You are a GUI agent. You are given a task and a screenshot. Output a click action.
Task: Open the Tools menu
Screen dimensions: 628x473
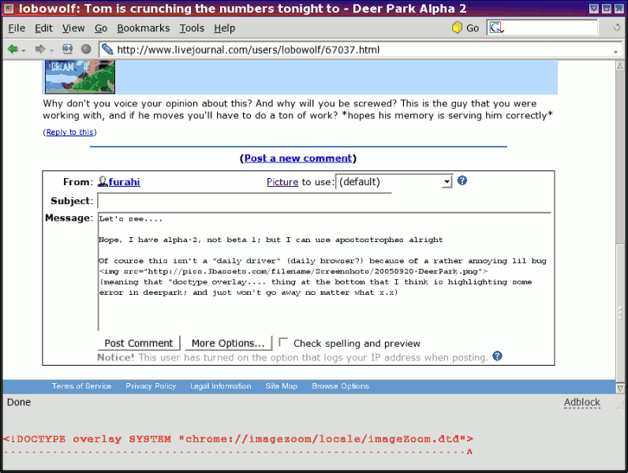tap(192, 28)
